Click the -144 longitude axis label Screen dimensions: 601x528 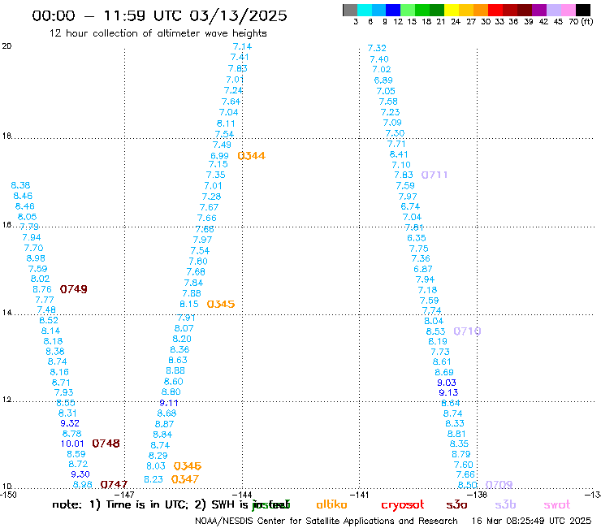coord(242,495)
